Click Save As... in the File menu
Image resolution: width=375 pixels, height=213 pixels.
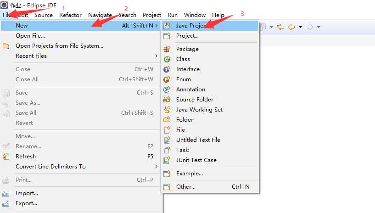81,102
